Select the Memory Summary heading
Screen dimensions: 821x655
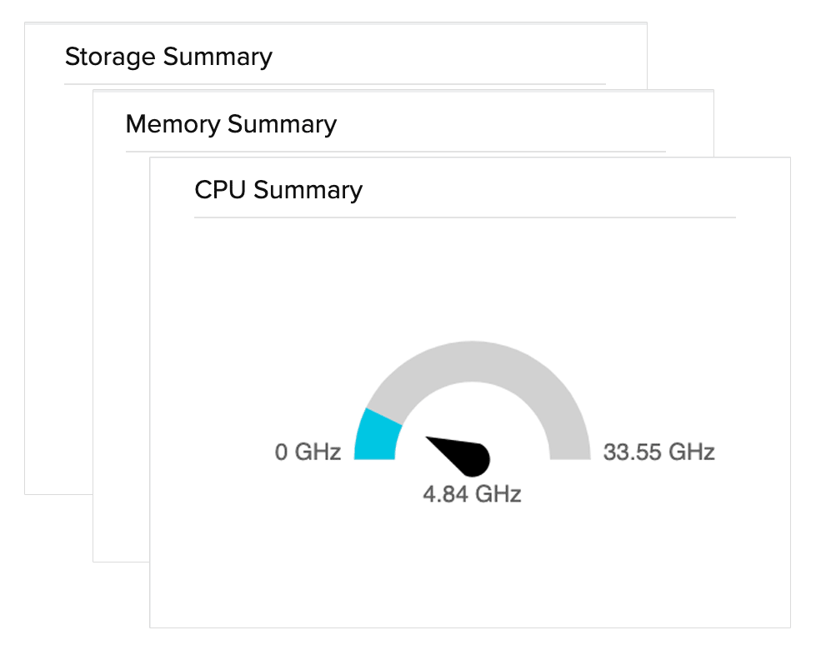coord(231,124)
